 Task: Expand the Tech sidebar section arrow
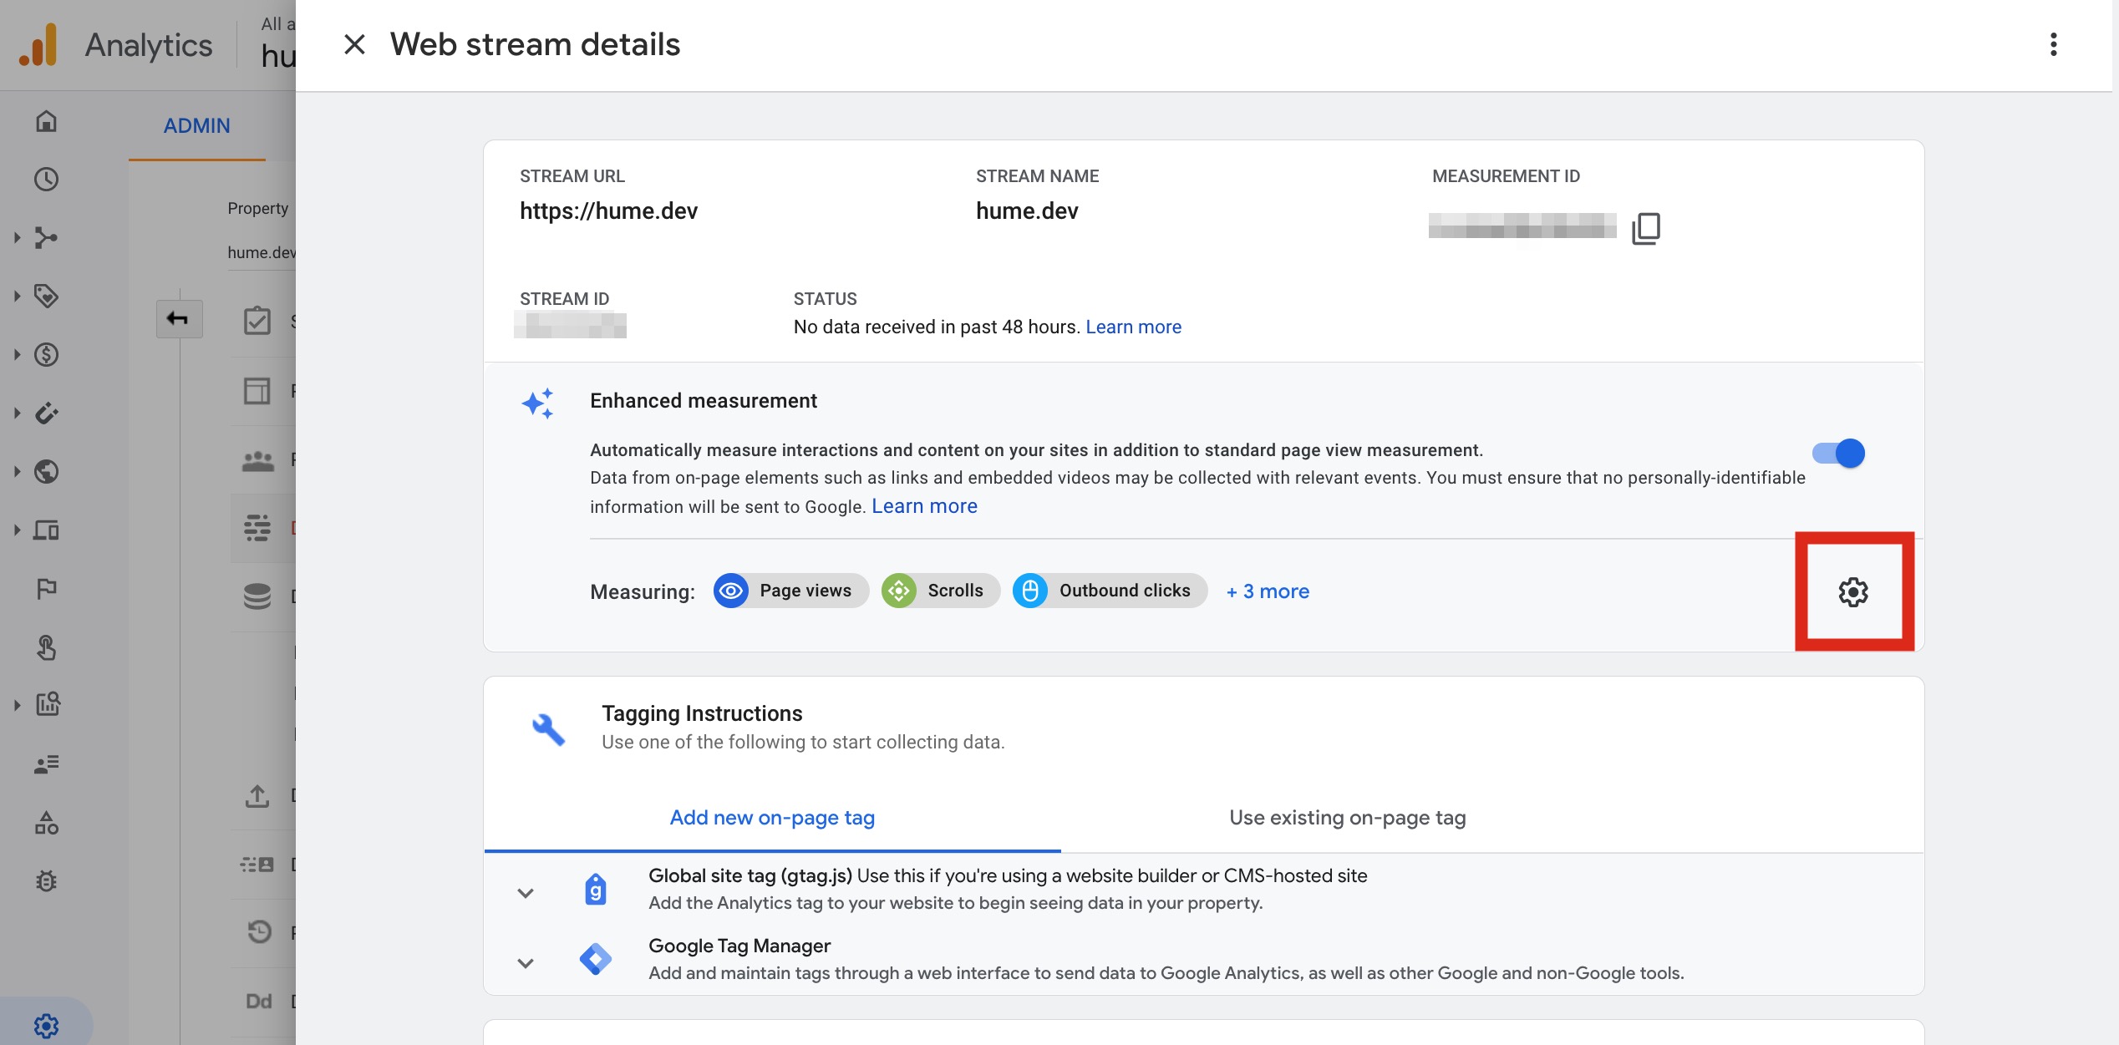17,530
